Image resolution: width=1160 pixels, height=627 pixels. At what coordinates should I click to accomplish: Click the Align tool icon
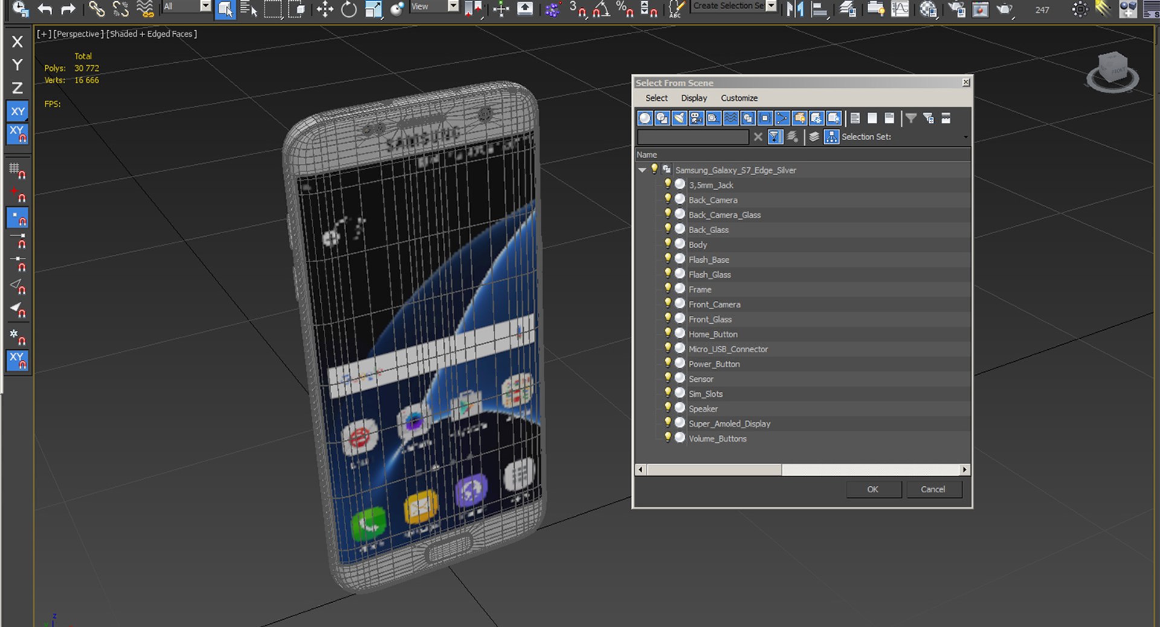[x=819, y=8]
